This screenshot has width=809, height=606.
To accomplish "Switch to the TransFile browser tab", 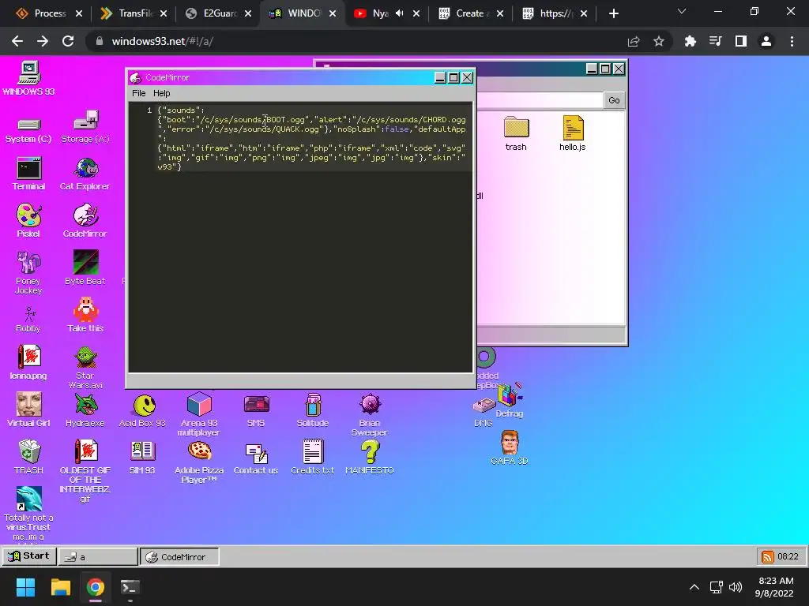I will pos(134,13).
